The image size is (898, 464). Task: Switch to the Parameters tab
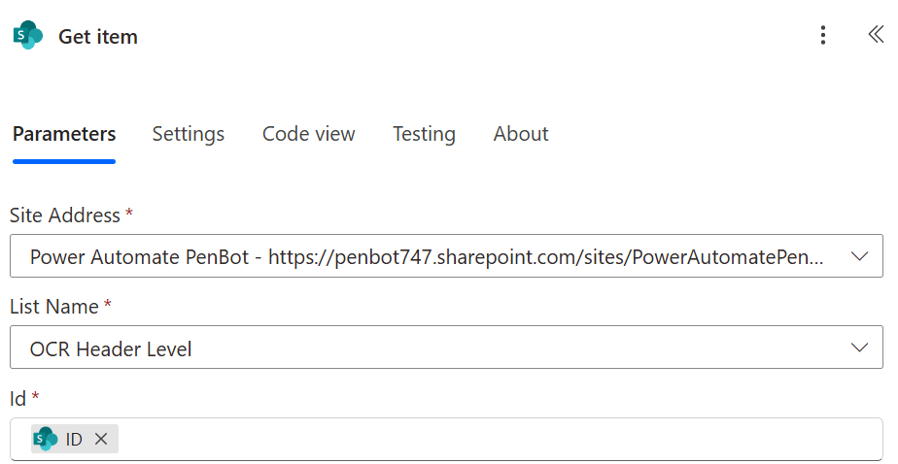click(x=64, y=134)
